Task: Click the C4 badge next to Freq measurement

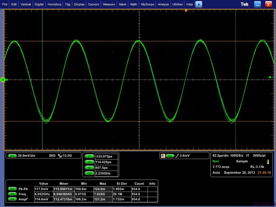Action: 12,194
